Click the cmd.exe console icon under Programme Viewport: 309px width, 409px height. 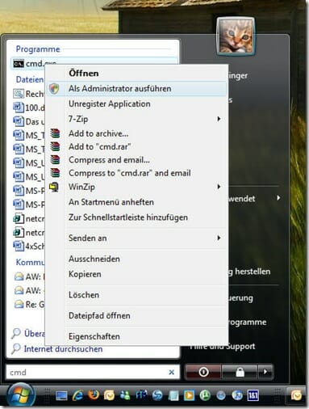click(x=19, y=64)
